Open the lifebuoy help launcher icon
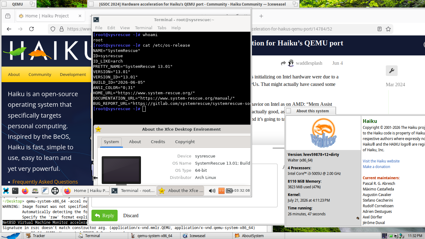Viewport: 425px width, 239px height. click(55, 191)
